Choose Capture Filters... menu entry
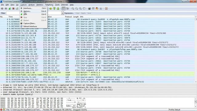The image size is (197, 111). tap(34, 23)
